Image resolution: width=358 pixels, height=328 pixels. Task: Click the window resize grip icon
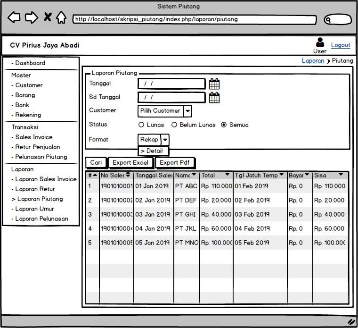(351, 322)
